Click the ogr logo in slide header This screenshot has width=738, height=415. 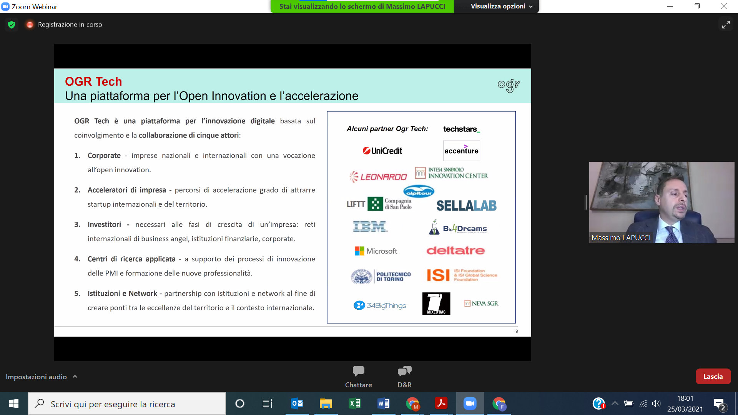(509, 85)
